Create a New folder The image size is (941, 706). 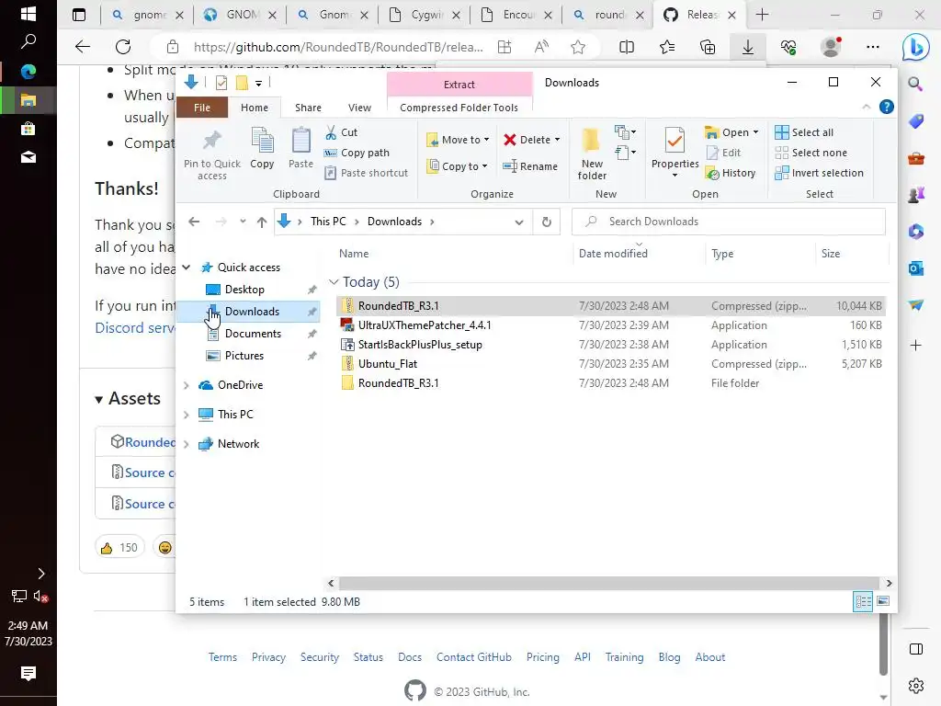[x=592, y=154]
